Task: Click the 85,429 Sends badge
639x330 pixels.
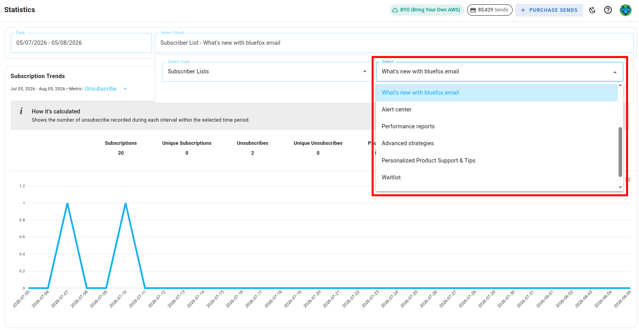Action: tap(489, 10)
